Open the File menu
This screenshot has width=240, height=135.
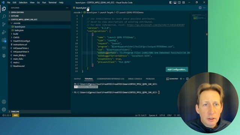click(9, 3)
